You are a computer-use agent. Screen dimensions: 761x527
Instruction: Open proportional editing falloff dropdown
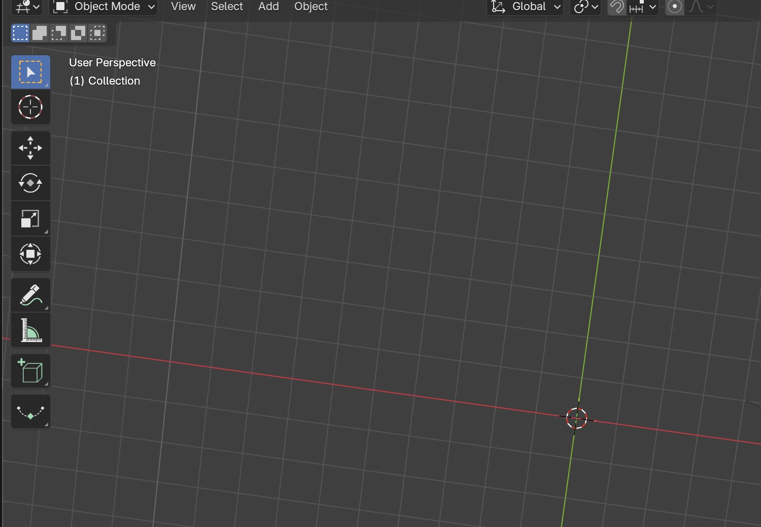click(x=701, y=7)
